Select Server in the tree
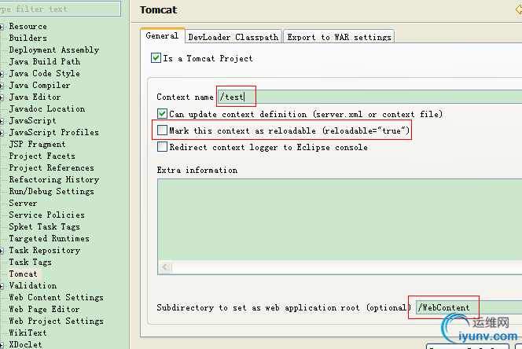Viewport: 522px width, 349px height. pos(23,203)
